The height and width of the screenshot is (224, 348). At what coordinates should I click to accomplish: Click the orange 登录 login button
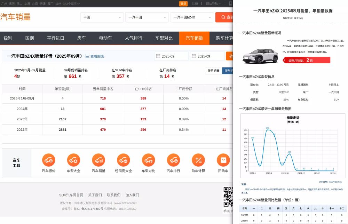[x=183, y=3]
